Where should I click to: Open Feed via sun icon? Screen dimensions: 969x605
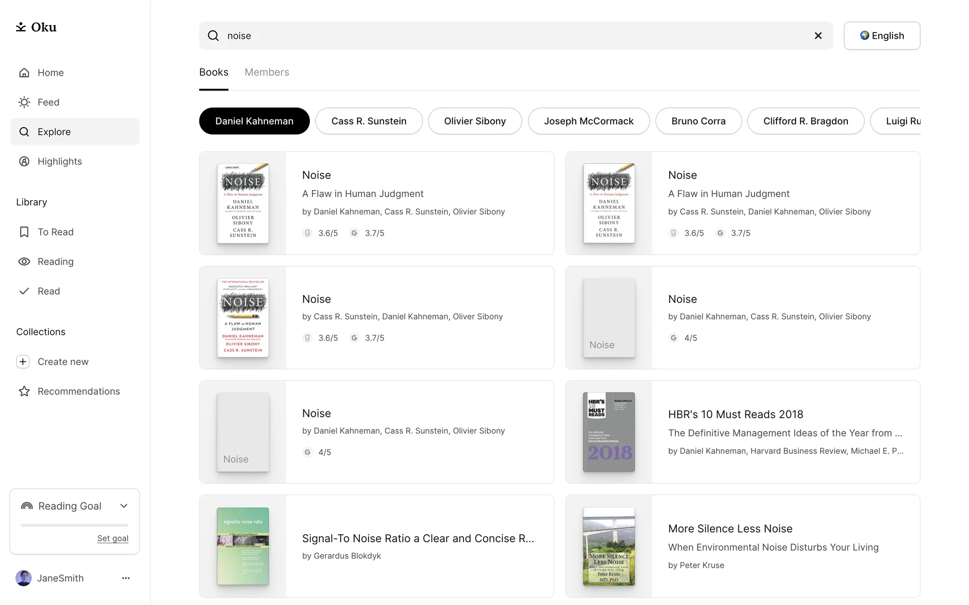point(24,102)
